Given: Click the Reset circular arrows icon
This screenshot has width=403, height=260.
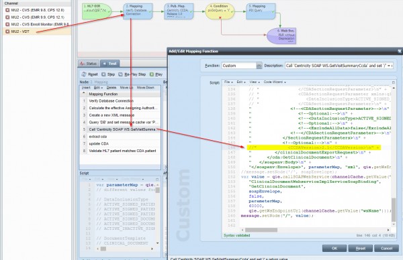Looking at the screenshot, I should [x=84, y=74].
